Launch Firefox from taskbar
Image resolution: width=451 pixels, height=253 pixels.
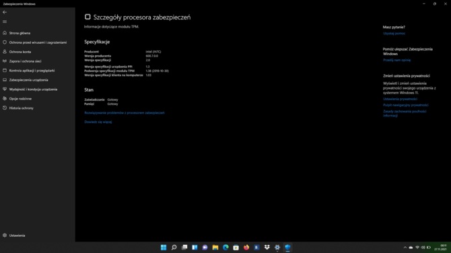pos(246,247)
